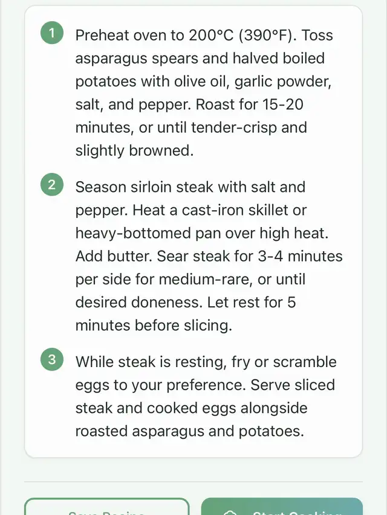Select the step 2 sear steak instruction
Image resolution: width=387 pixels, height=515 pixels.
tap(206, 256)
